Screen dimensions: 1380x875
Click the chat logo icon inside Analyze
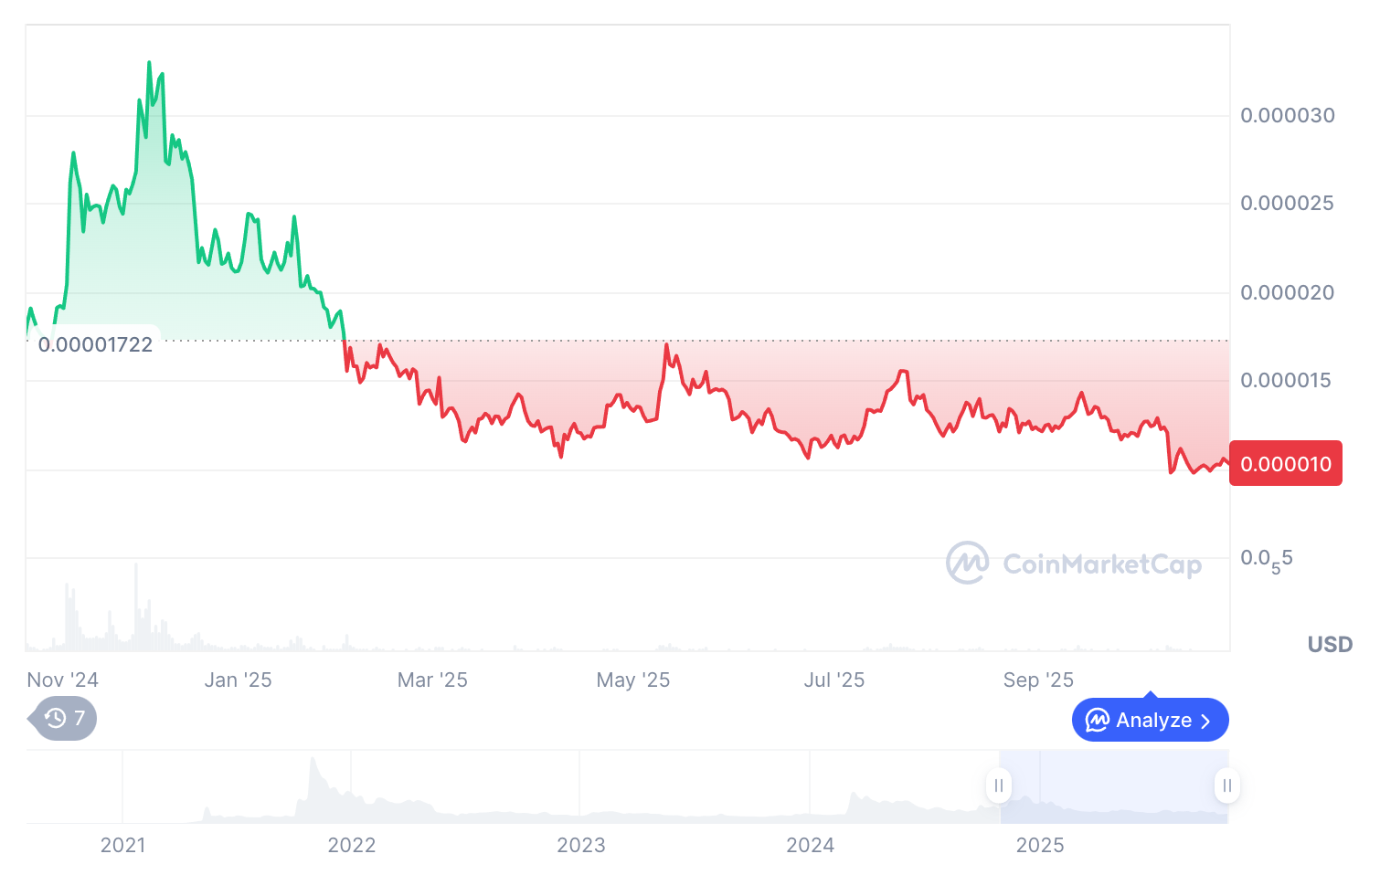1097,720
